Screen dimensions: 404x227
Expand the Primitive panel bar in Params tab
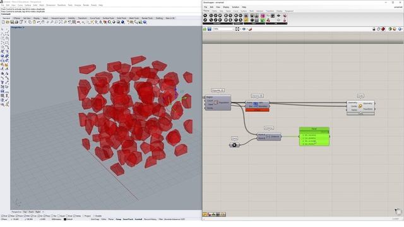pos(239,23)
